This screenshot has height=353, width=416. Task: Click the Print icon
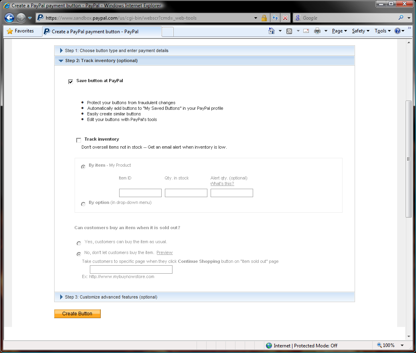click(317, 31)
